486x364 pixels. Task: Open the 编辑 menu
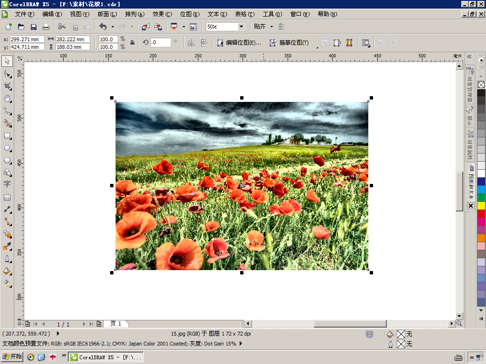[x=52, y=14]
